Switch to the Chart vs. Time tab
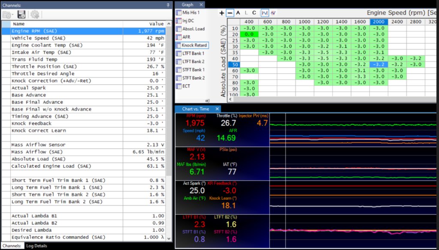The width and height of the screenshot is (439, 250). (195, 109)
